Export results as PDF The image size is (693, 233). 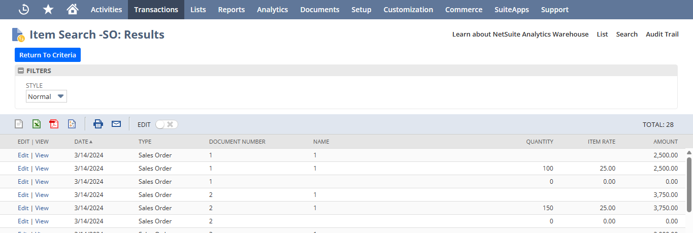coord(54,124)
